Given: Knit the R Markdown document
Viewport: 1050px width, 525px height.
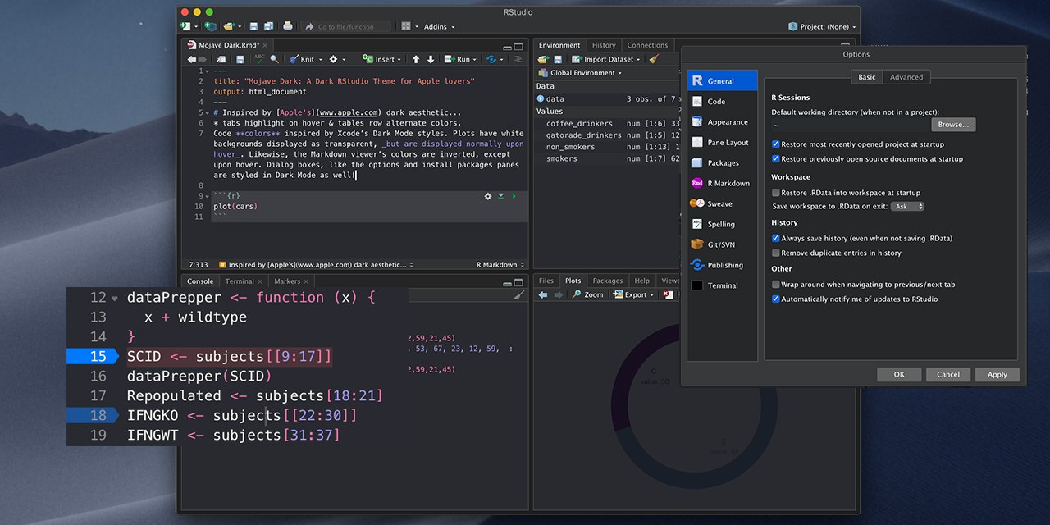Looking at the screenshot, I should [x=301, y=59].
